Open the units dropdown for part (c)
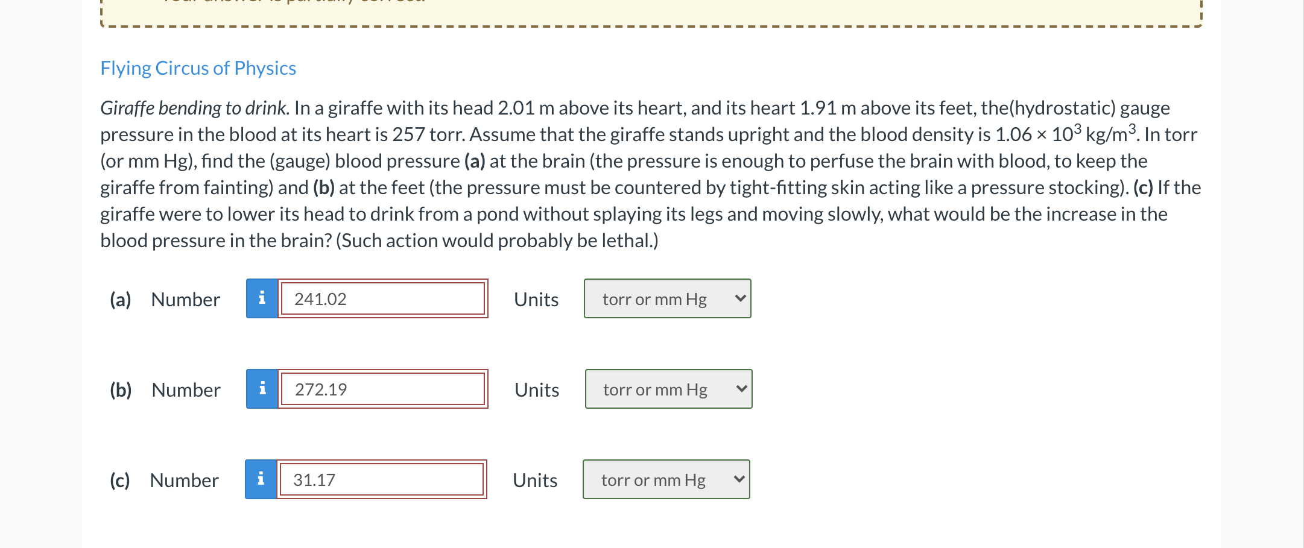Image resolution: width=1304 pixels, height=548 pixels. coord(666,479)
